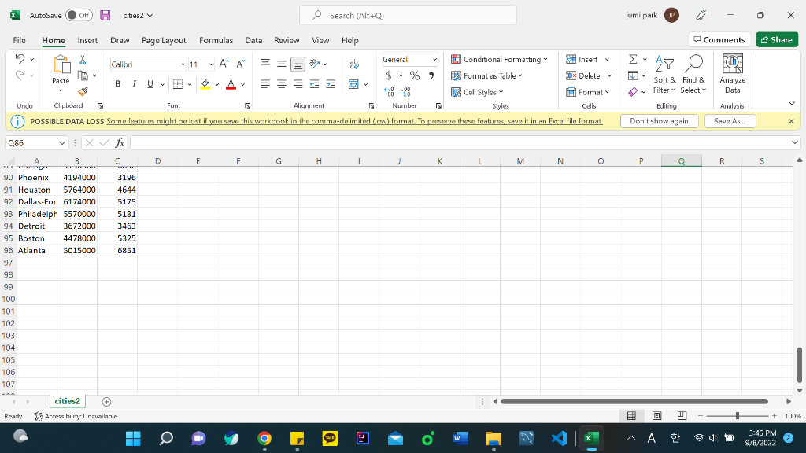
Task: Click in the Name Box showing Q86
Action: pos(31,143)
